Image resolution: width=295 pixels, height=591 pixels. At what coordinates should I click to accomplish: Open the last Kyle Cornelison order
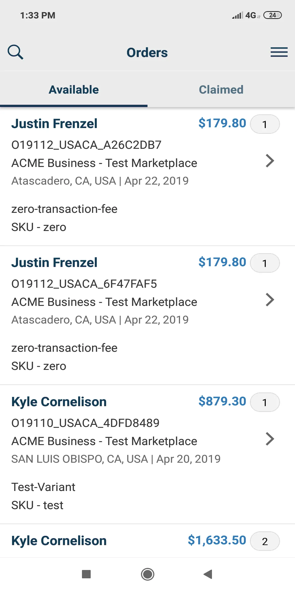click(x=147, y=541)
